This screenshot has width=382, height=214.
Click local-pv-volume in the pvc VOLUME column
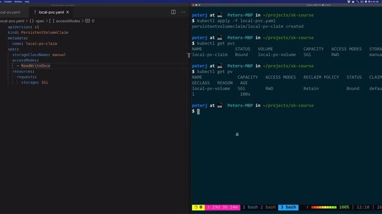click(277, 55)
